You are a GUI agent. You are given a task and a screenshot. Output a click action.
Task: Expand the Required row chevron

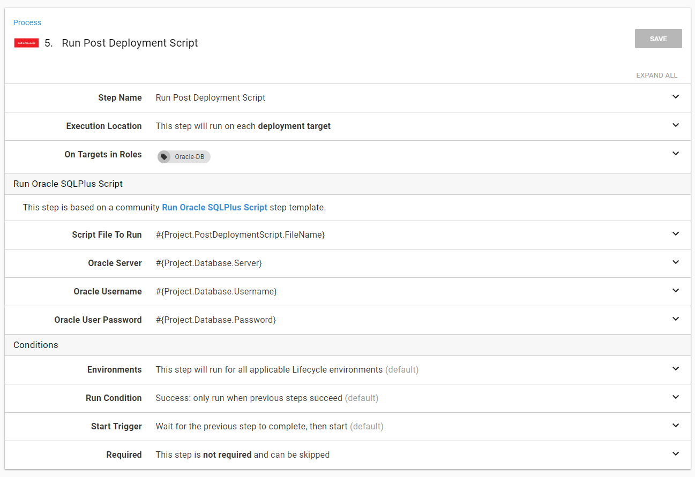pyautogui.click(x=675, y=454)
